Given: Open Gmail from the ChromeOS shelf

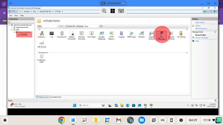Looking at the screenshot, I should pos(119,120).
